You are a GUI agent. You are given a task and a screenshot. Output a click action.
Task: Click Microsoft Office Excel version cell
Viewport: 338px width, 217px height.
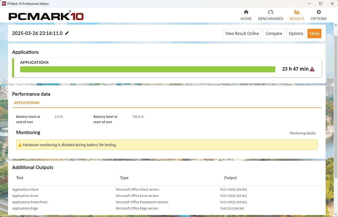click(x=137, y=196)
